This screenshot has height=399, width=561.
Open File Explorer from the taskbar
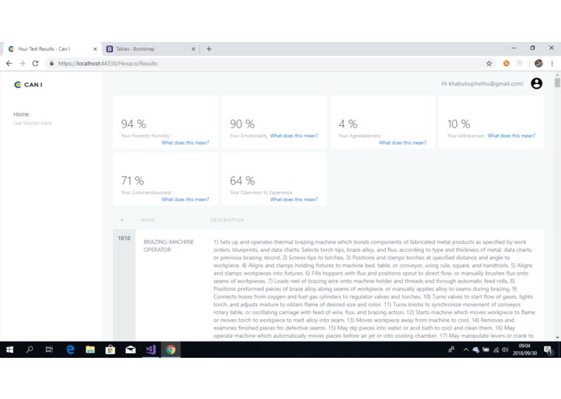click(x=90, y=350)
